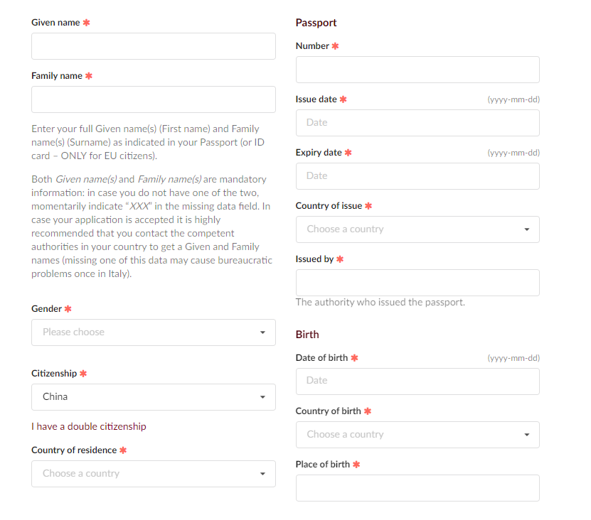Click the Family name text field
Viewport: 591px width, 520px height.
click(153, 99)
